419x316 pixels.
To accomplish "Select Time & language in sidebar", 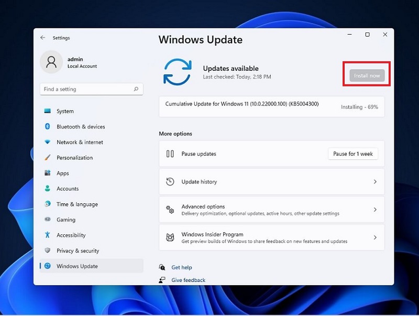I will 91,204.
